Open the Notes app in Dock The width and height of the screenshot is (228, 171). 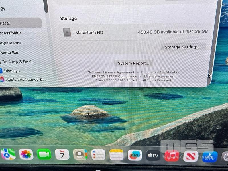pyautogui.click(x=117, y=155)
